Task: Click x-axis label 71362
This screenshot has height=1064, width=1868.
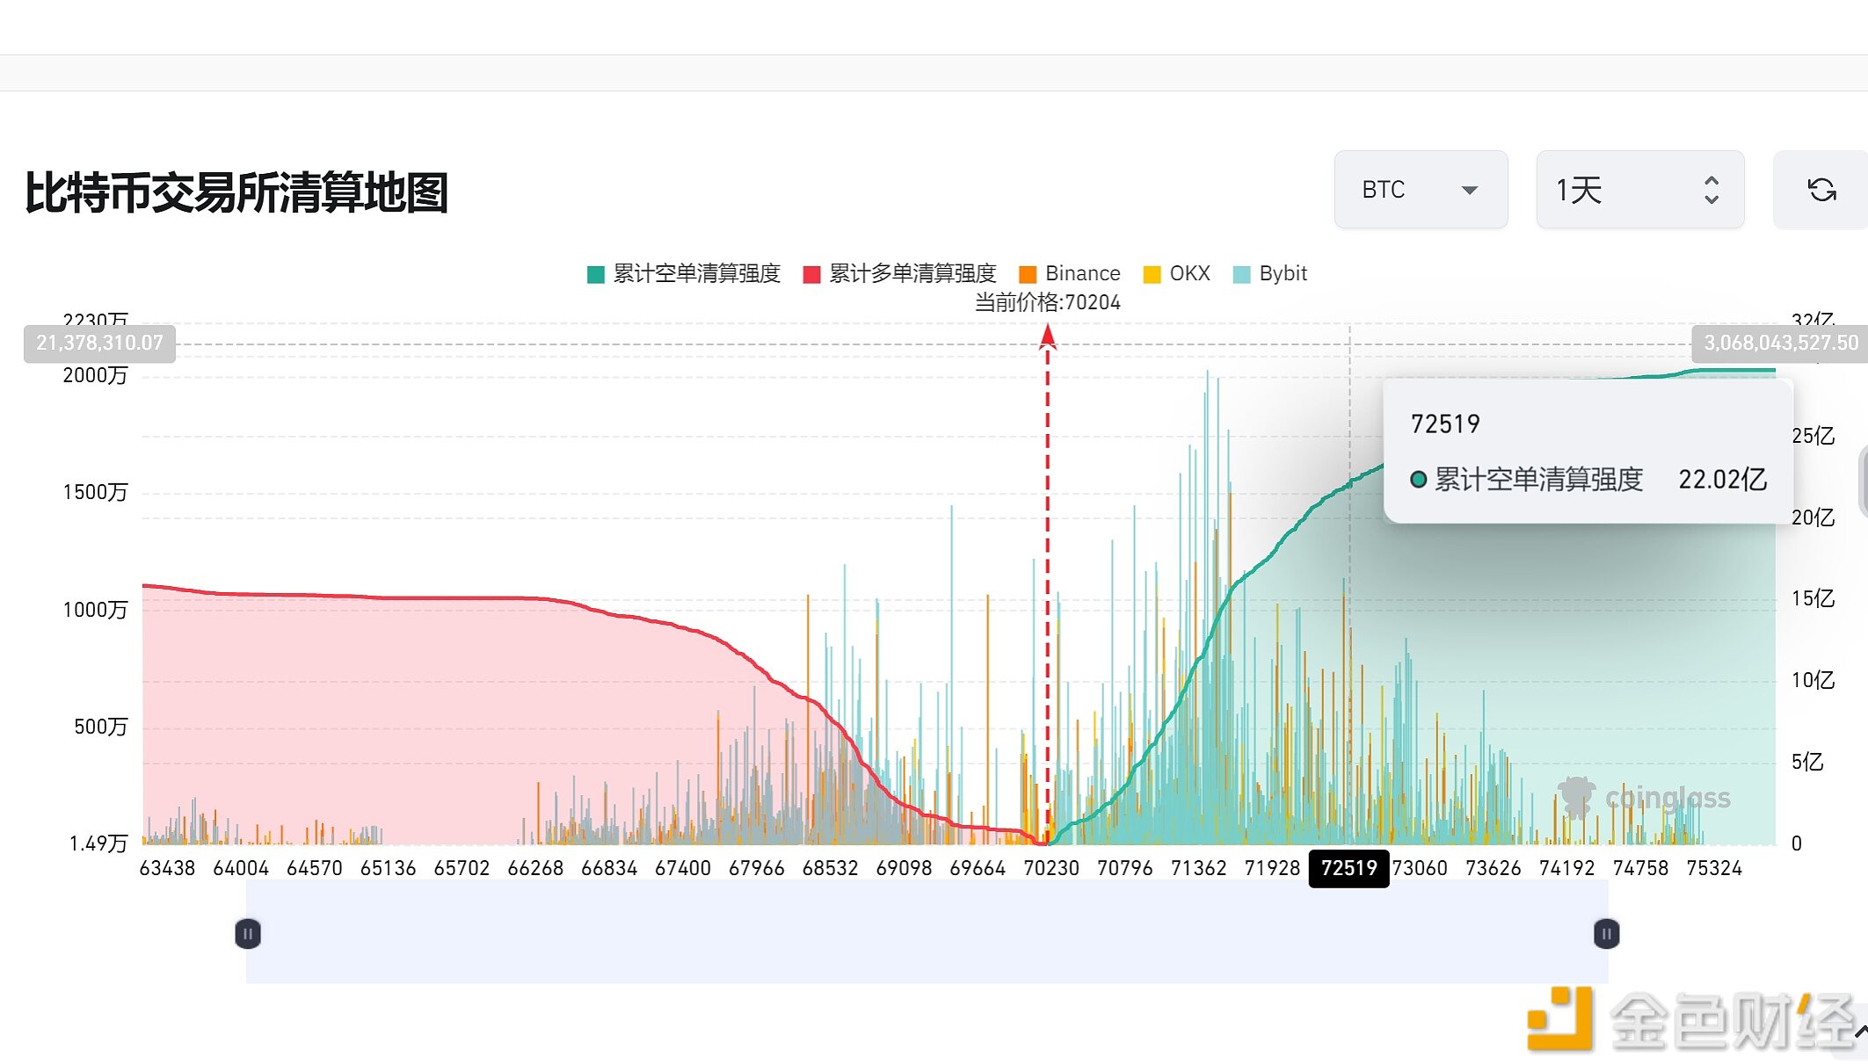Action: [1198, 868]
